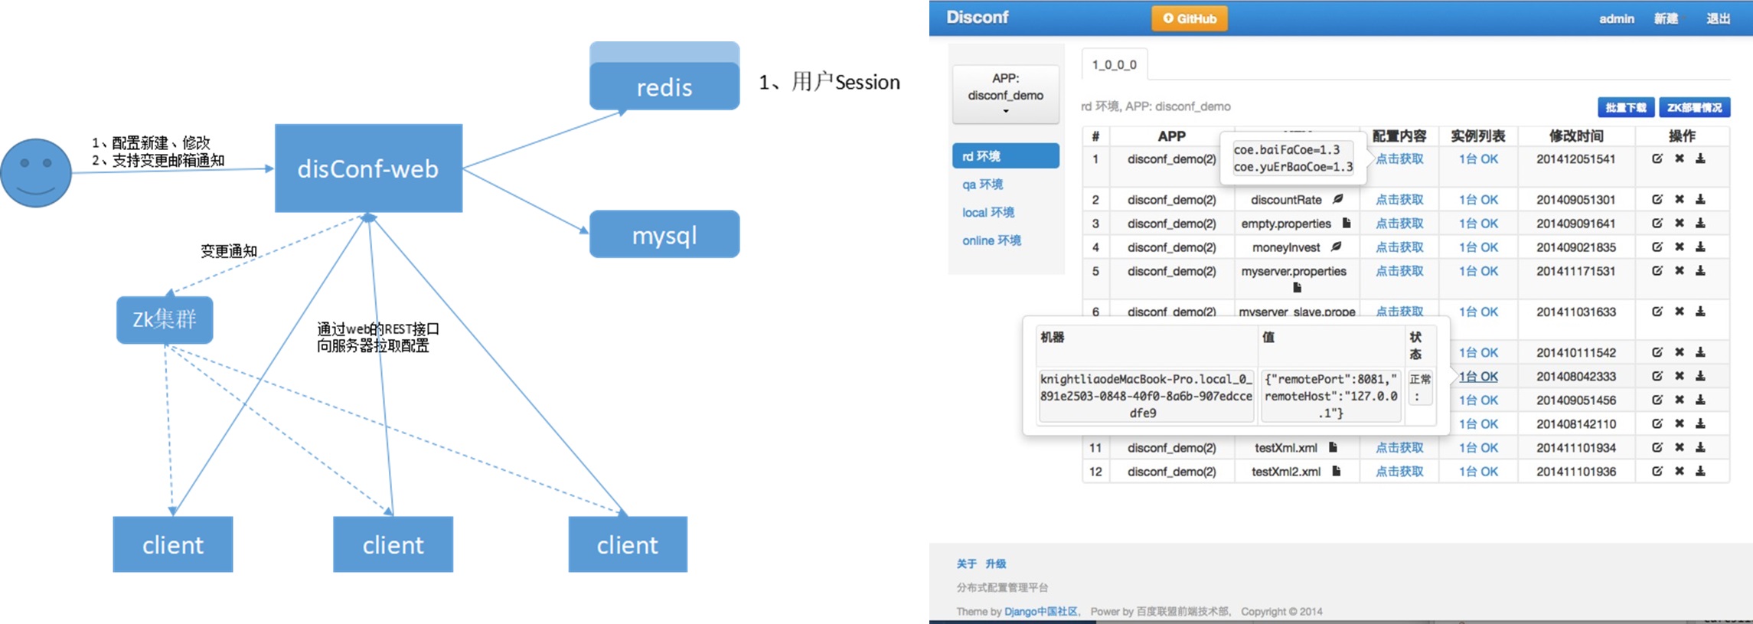1753x624 pixels.
Task: Expand the APP: disconf_demo dropdown
Action: click(1005, 95)
